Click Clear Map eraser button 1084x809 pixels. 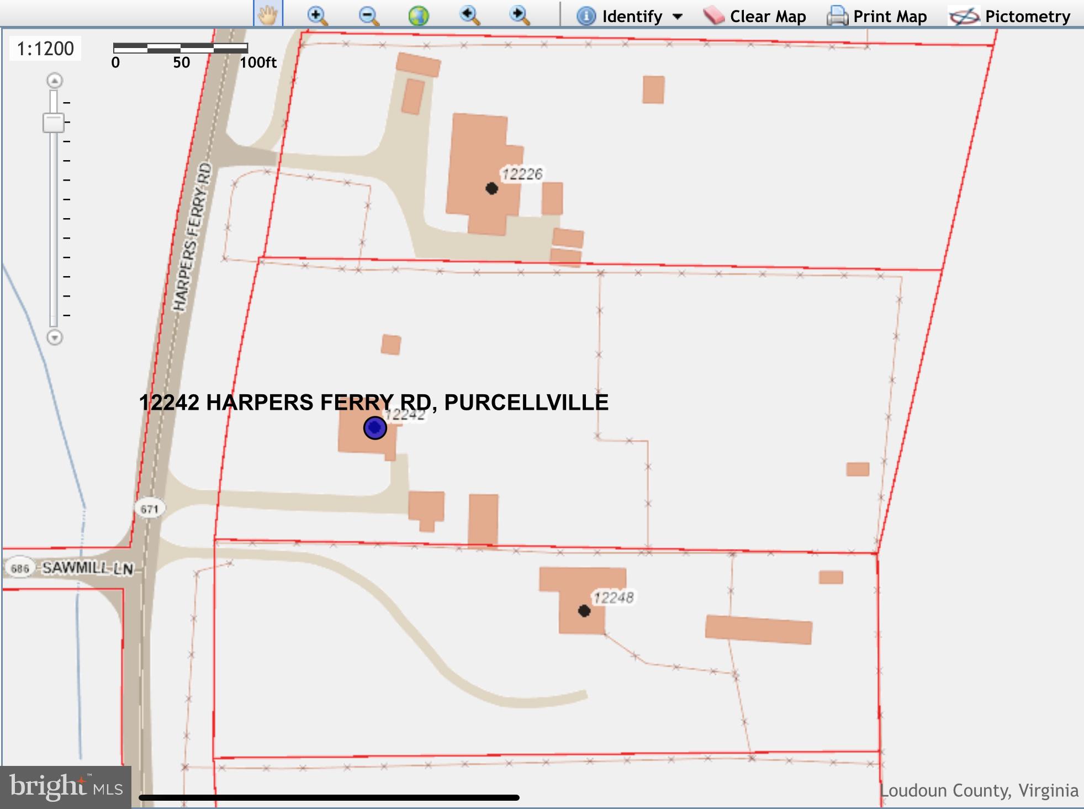[754, 16]
